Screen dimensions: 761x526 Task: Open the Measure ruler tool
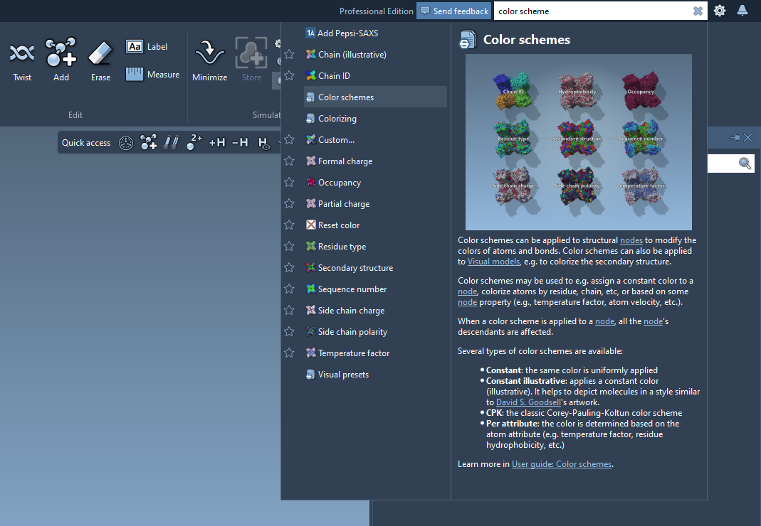click(152, 75)
